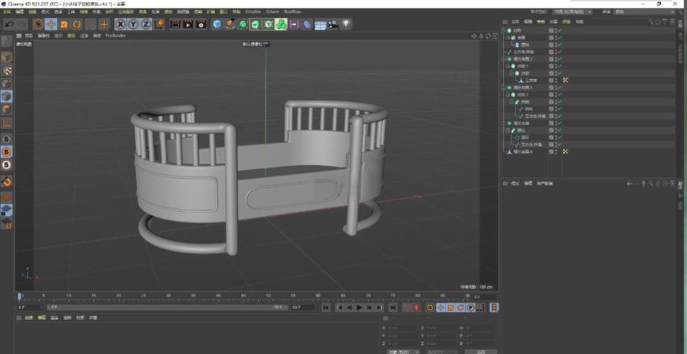The image size is (687, 354).
Task: Toggle Position keyframing in the timeline bar
Action: click(441, 307)
